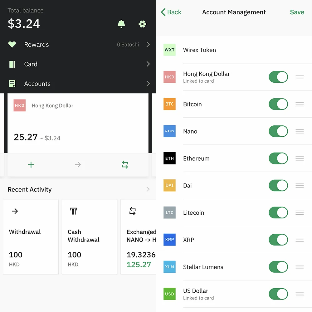Switch off the Dai account
Screen dimensions: 312x312
tap(278, 185)
